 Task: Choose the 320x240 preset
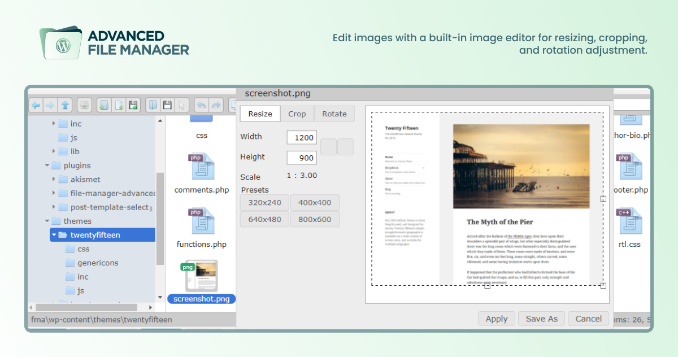coord(265,203)
